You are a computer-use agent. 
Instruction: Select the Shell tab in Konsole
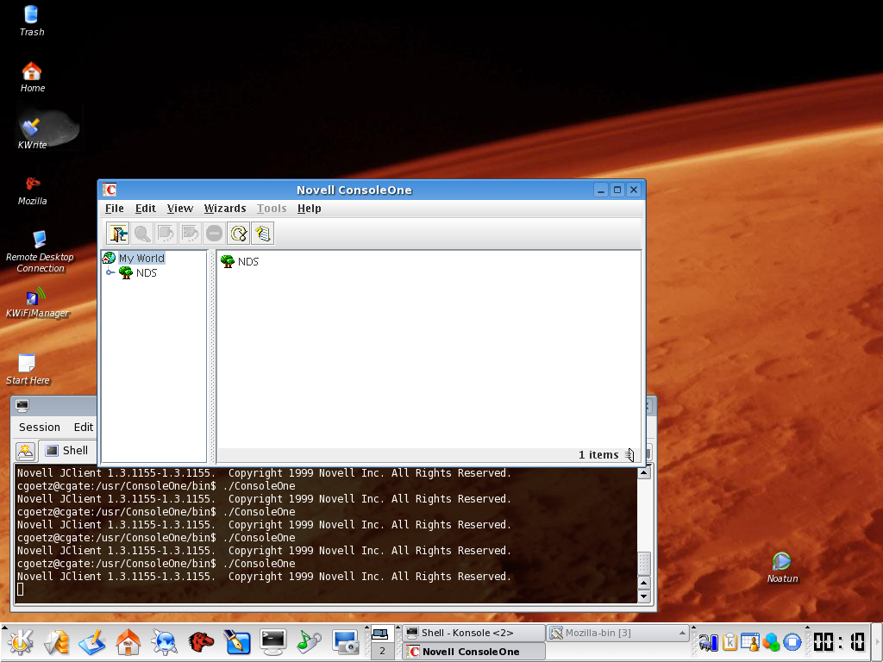(67, 450)
